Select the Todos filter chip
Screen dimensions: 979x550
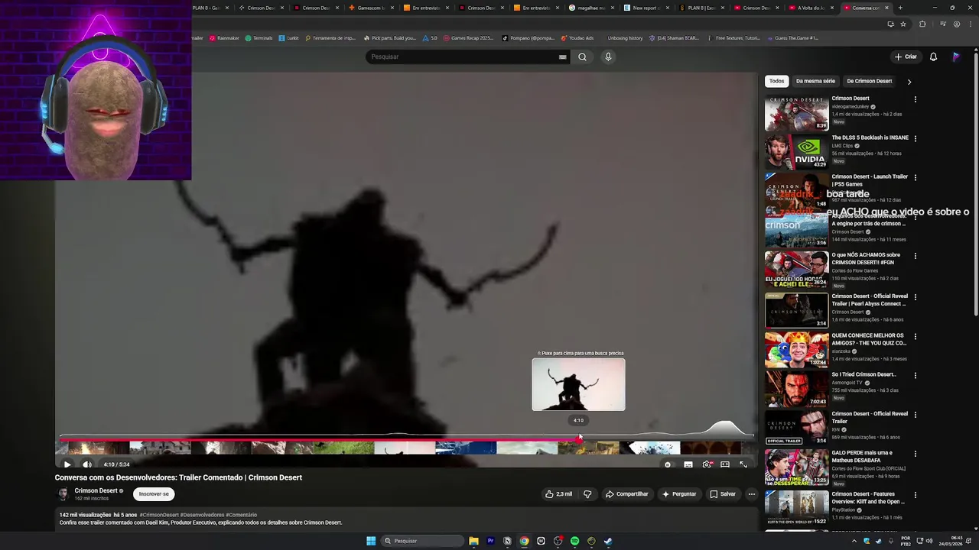[x=776, y=81]
